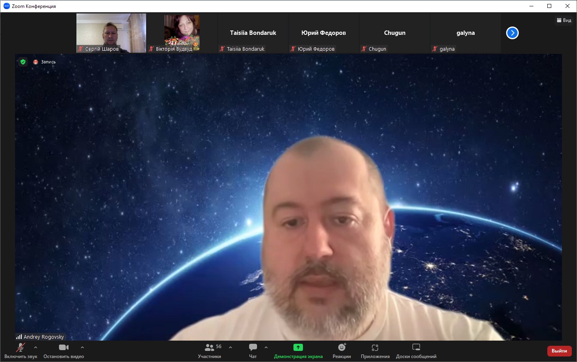This screenshot has height=362, width=577.
Task: Expand audio options arrow next to Включить звук
Action: (36, 347)
